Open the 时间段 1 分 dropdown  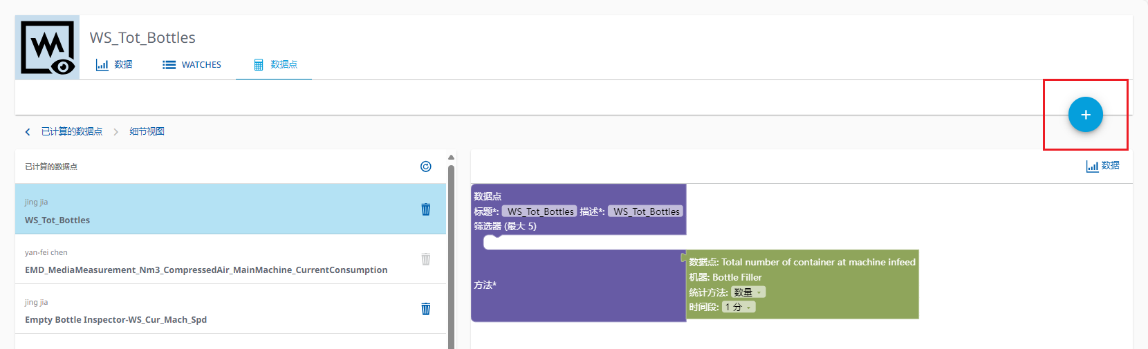[x=739, y=307]
